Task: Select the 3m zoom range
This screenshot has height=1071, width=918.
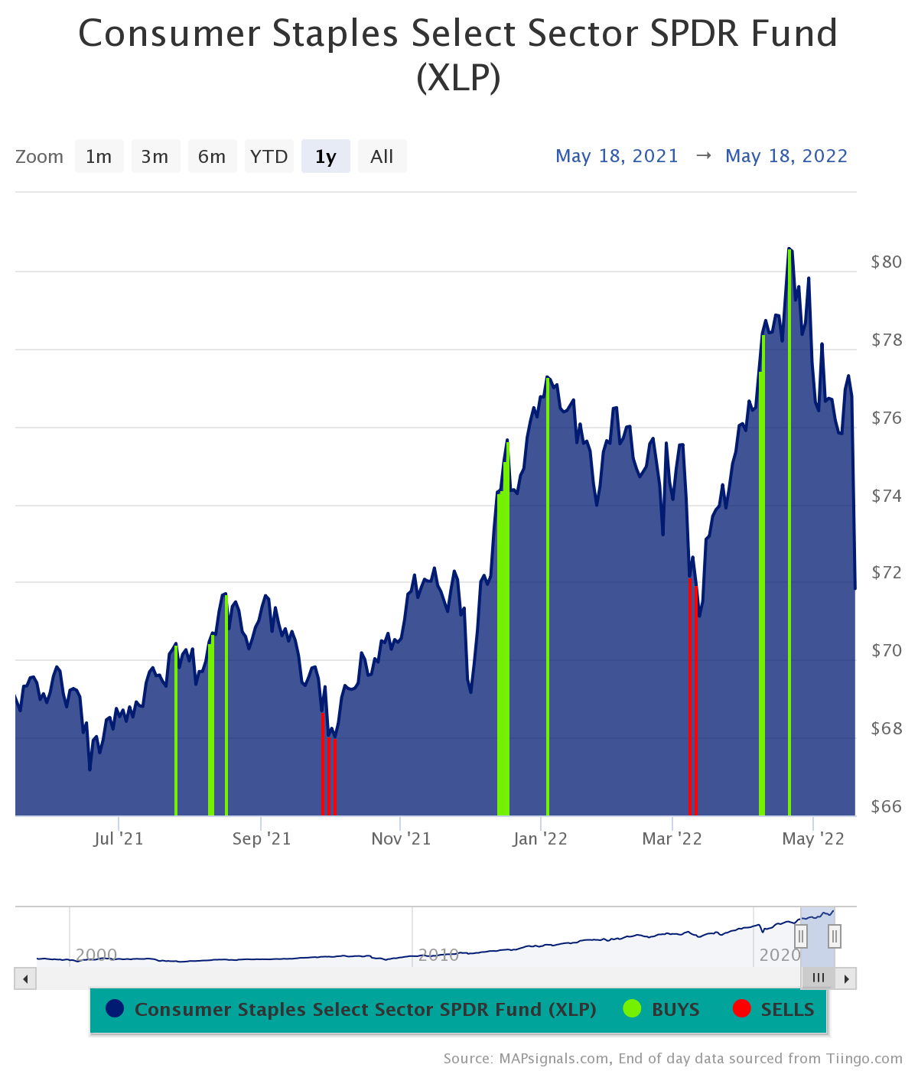Action: click(155, 156)
